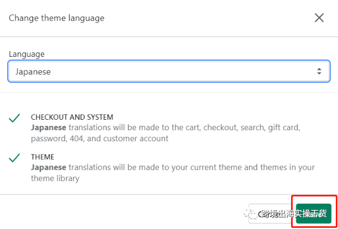This screenshot has width=338, height=229.
Task: Click the text mentioning password, 404, and customer account
Action: (99, 139)
